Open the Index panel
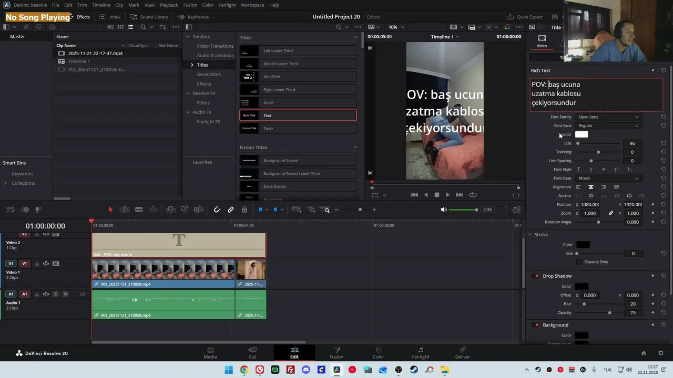This screenshot has width=673, height=378. tap(110, 17)
